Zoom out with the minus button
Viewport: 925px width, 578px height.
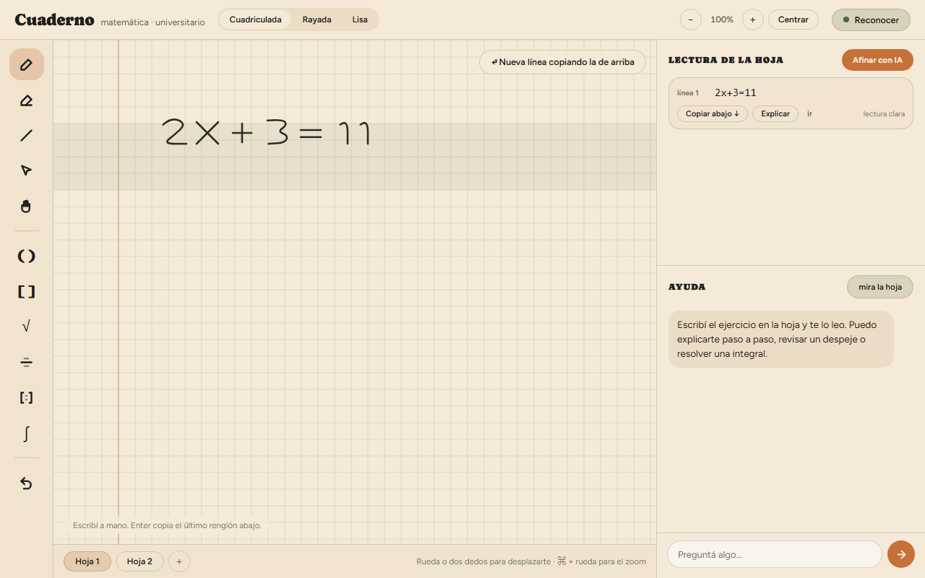690,20
